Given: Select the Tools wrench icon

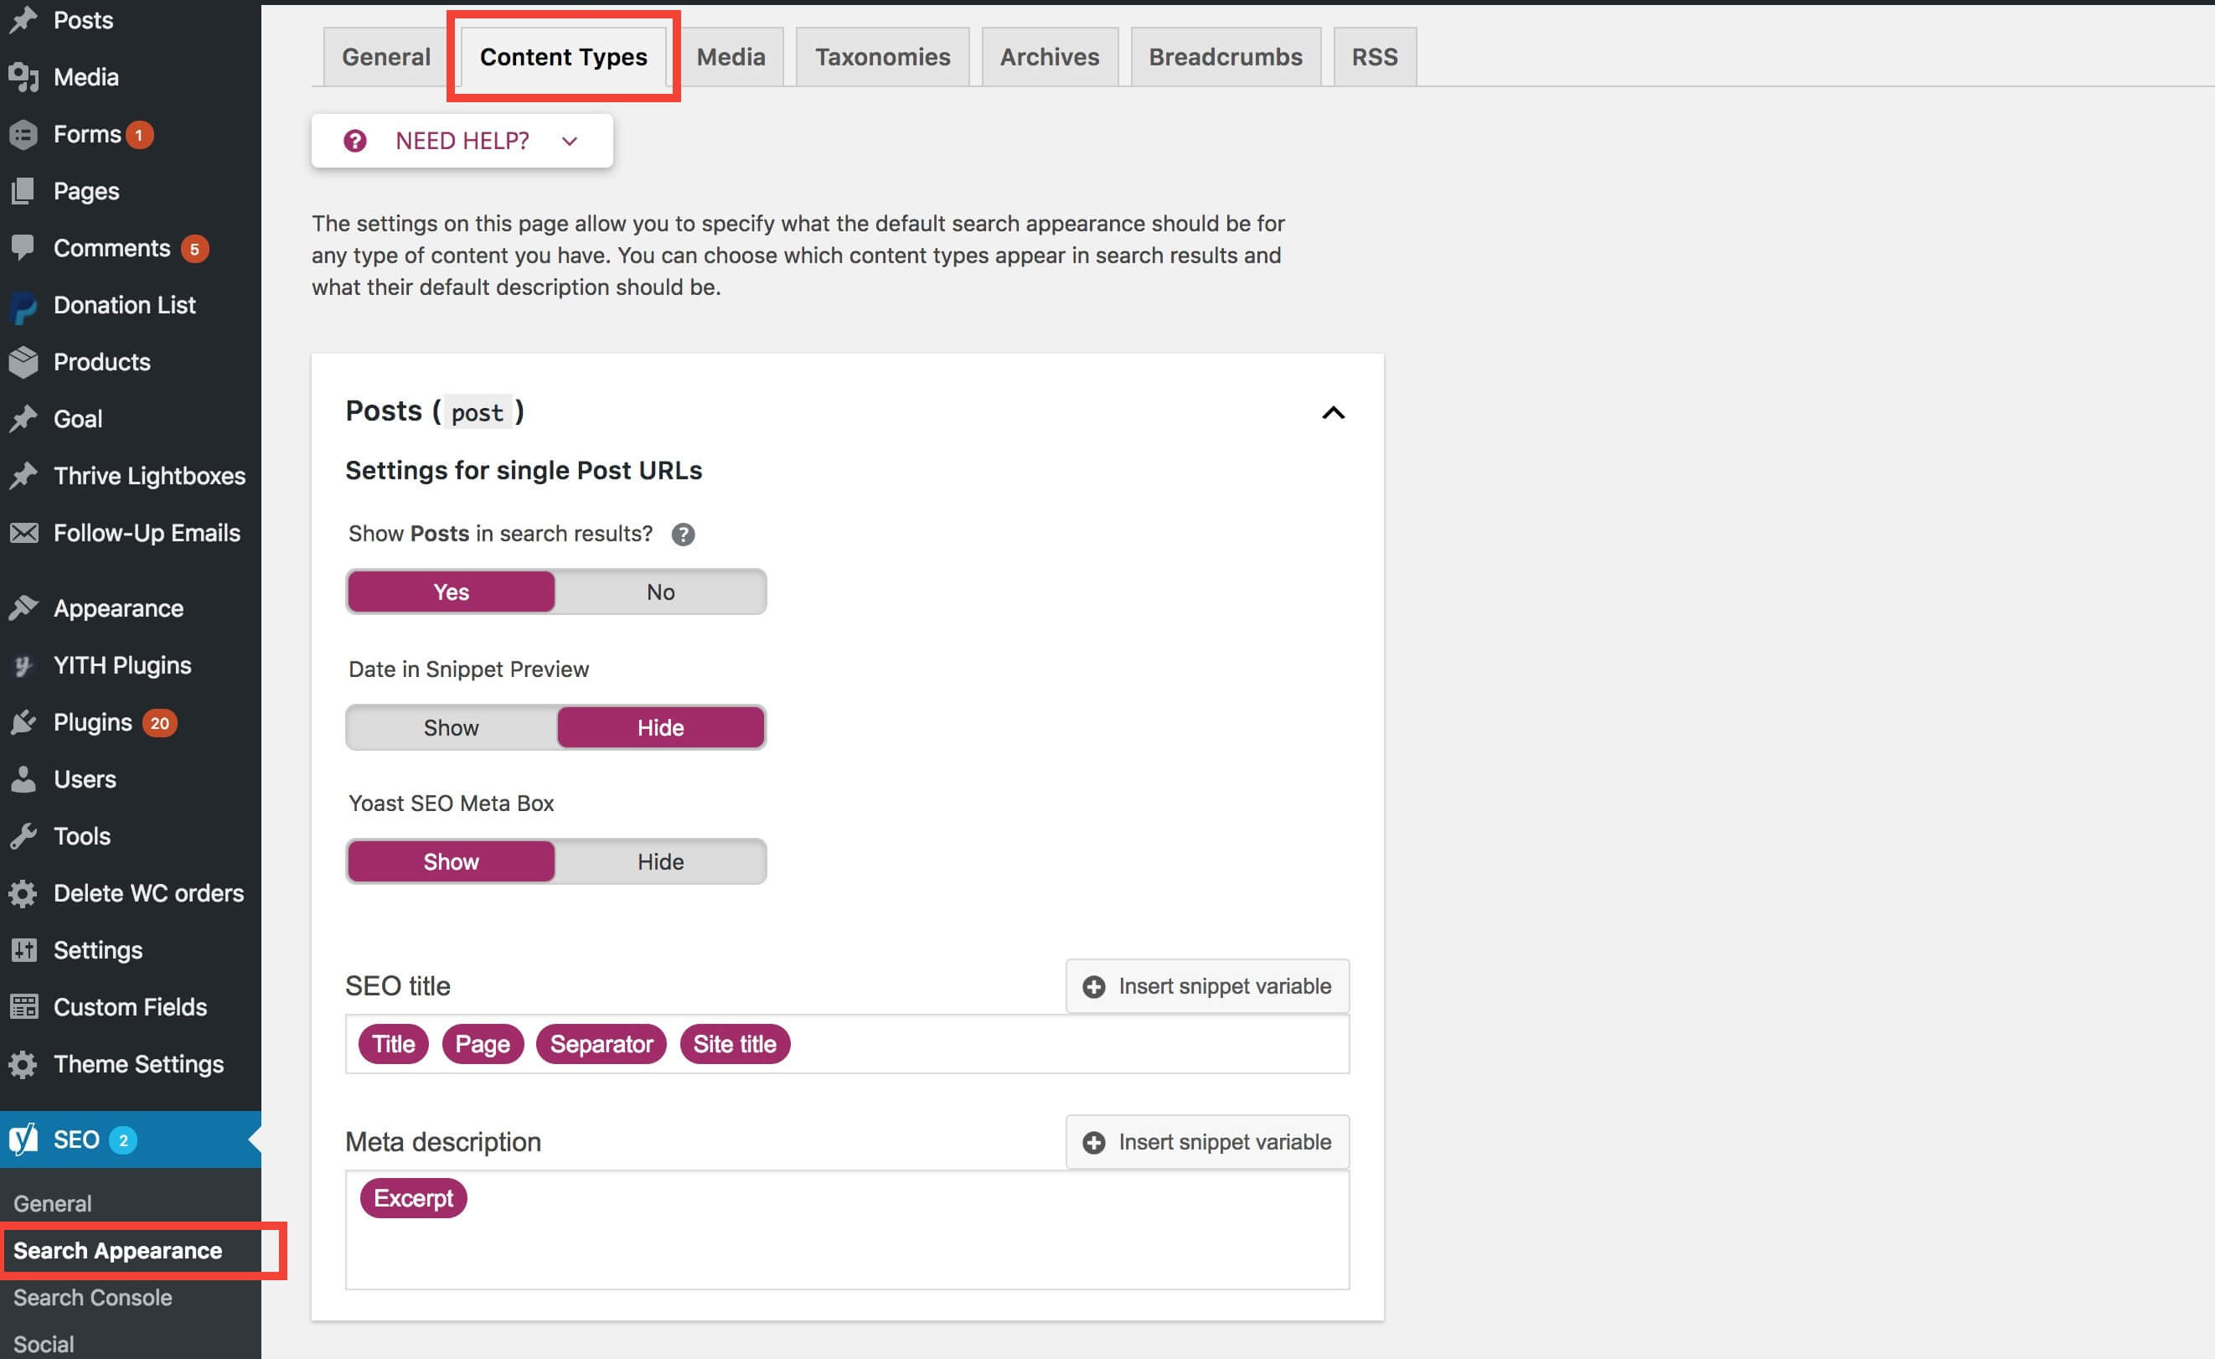Looking at the screenshot, I should [24, 836].
